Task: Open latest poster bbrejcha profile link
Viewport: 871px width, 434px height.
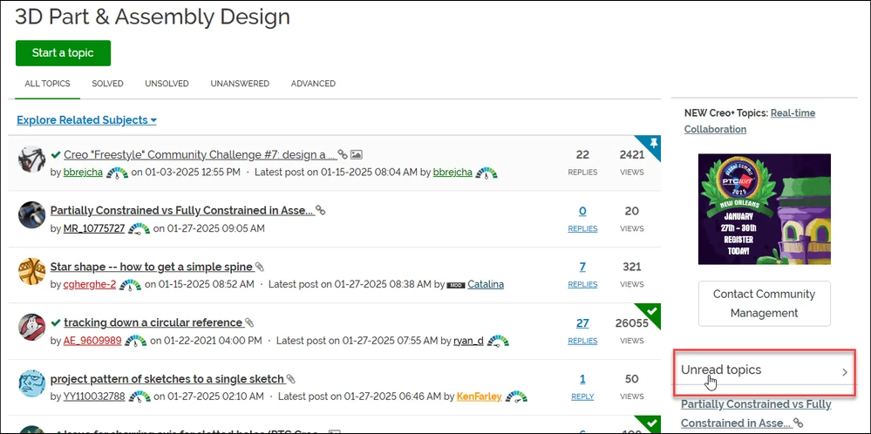Action: (453, 172)
